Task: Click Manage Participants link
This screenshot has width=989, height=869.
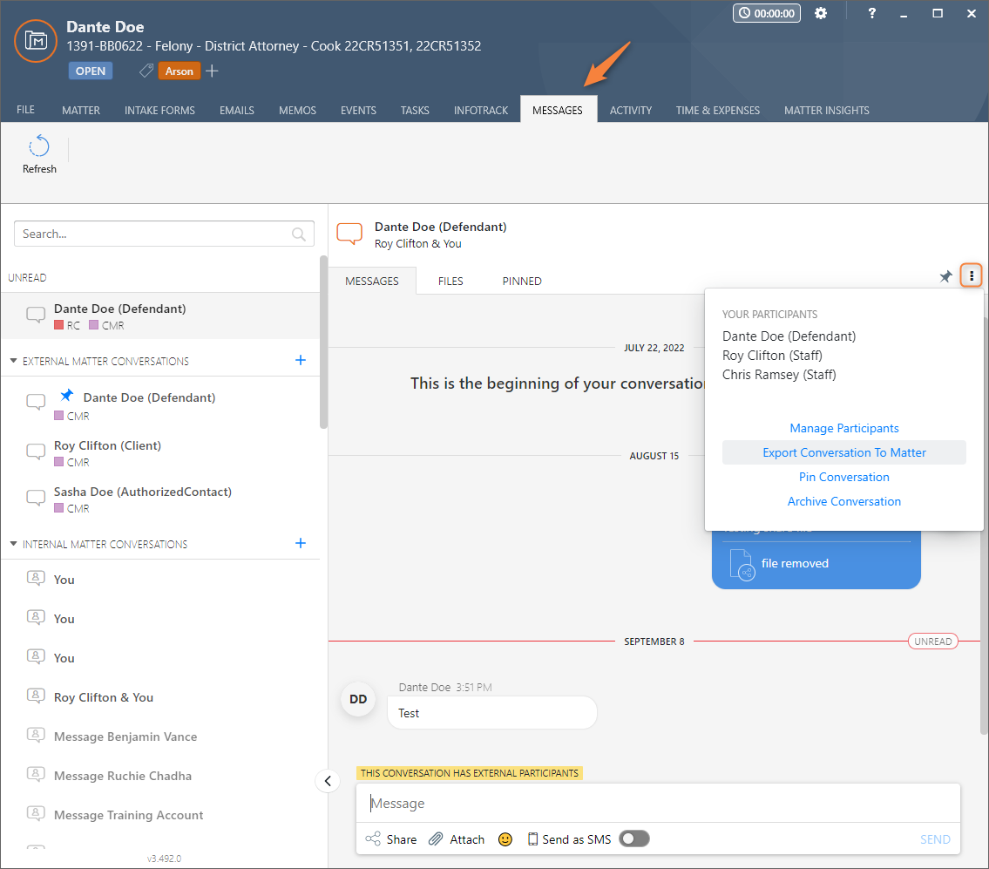Action: (x=843, y=428)
